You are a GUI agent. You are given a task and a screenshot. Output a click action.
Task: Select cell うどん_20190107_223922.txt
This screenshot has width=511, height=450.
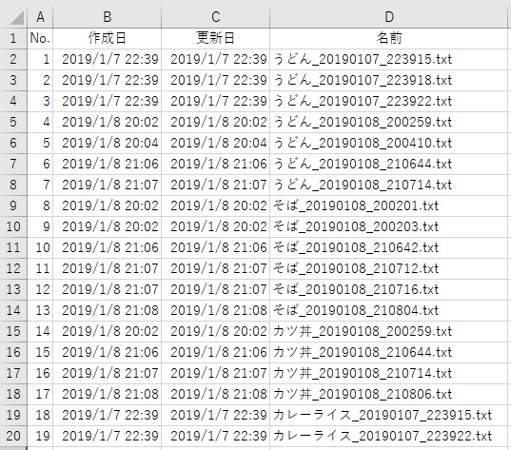click(389, 102)
